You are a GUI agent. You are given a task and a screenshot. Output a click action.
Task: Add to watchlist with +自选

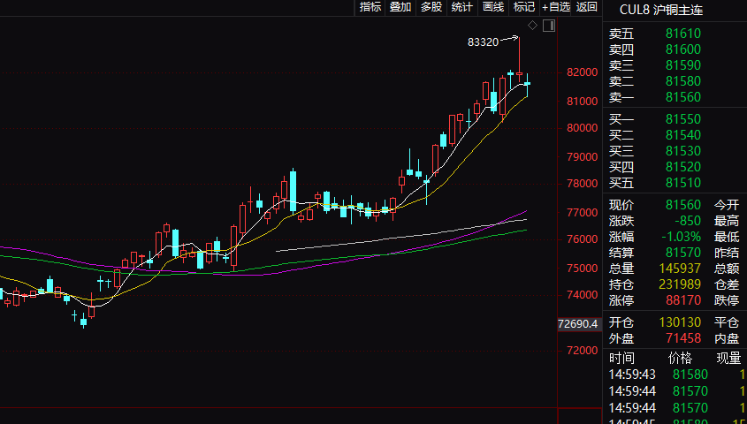coord(556,7)
